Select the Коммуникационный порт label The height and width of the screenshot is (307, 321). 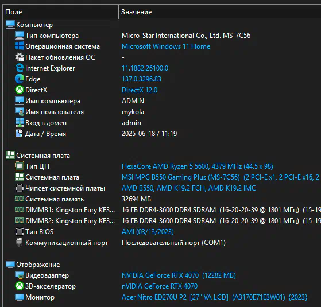point(67,243)
